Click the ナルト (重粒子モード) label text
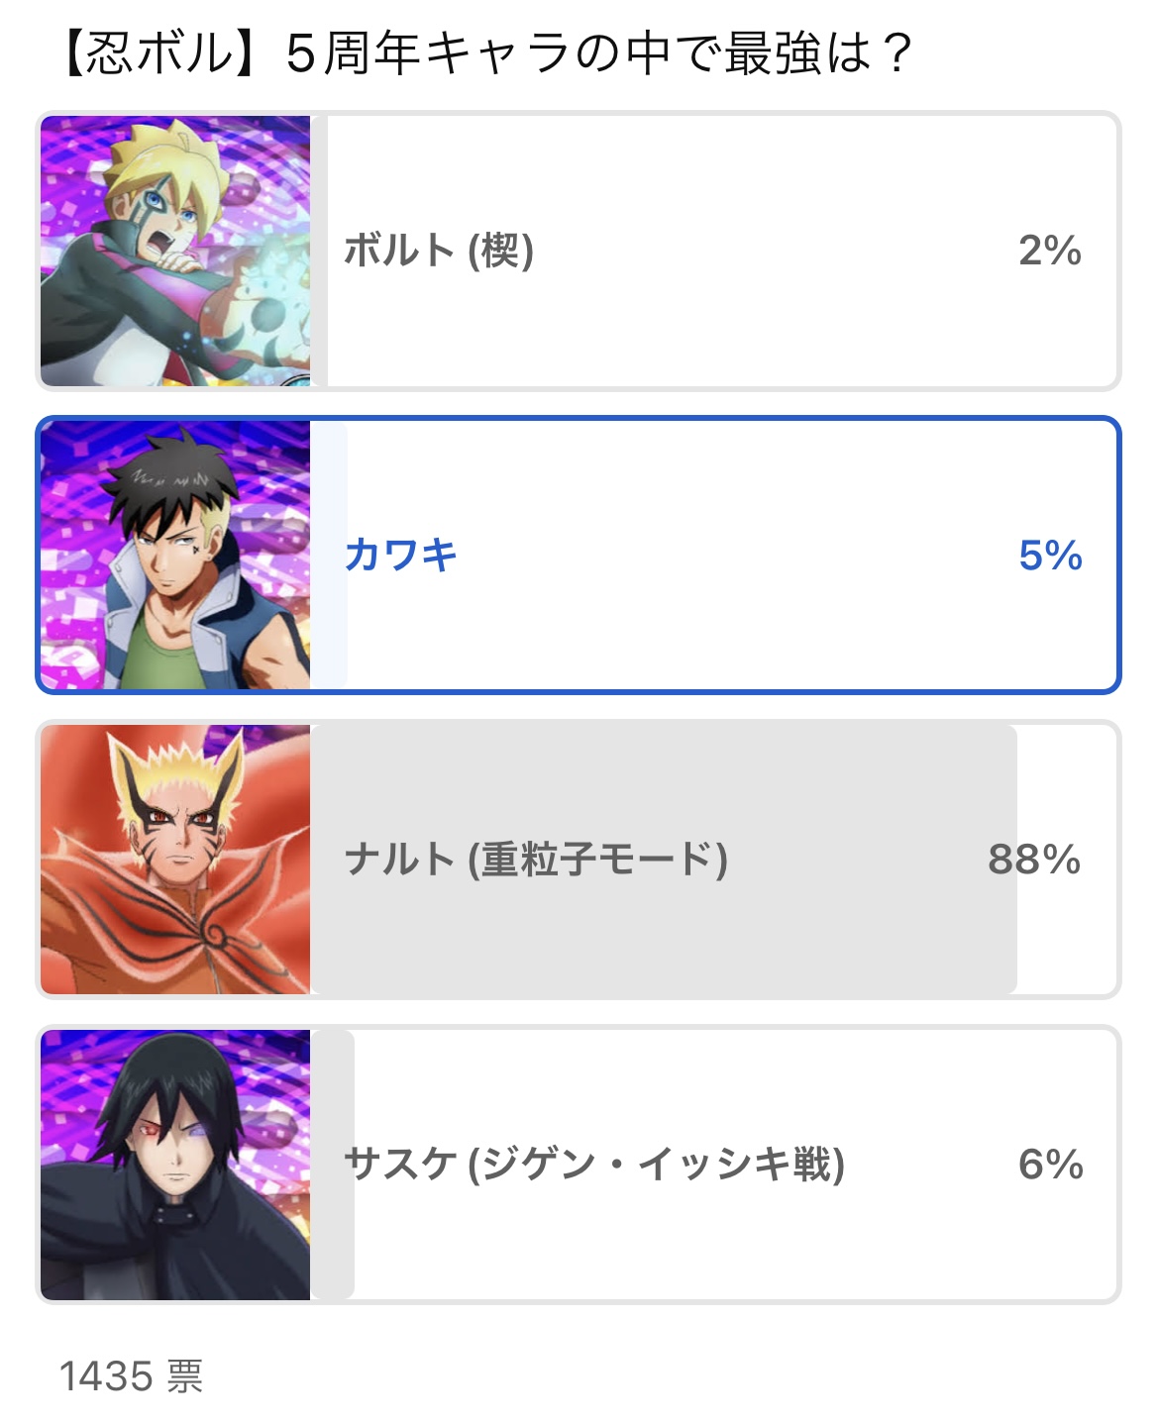Image resolution: width=1158 pixels, height=1423 pixels. (x=536, y=860)
